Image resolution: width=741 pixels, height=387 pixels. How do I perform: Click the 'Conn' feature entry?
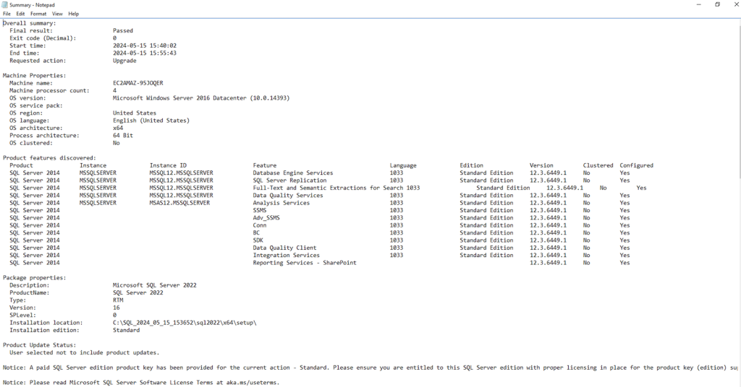coord(260,225)
